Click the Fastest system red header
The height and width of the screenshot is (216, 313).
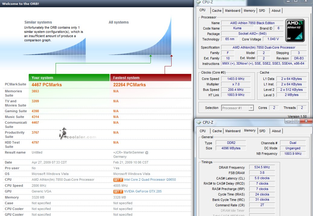(151, 78)
